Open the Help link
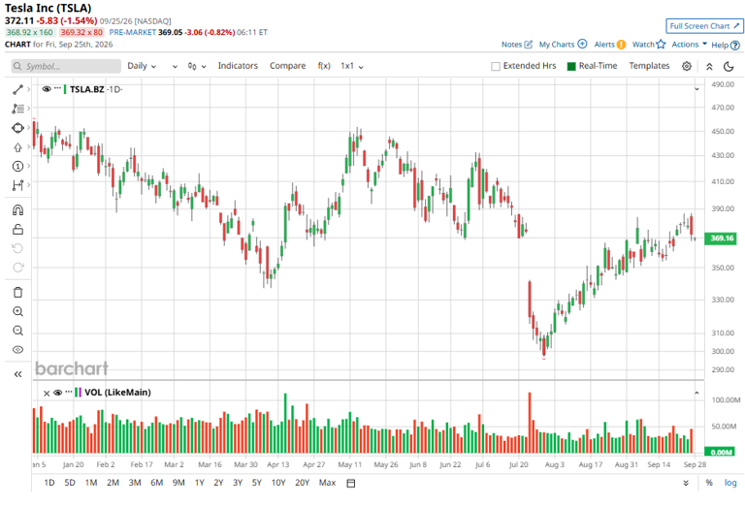745x507 pixels. coord(726,46)
